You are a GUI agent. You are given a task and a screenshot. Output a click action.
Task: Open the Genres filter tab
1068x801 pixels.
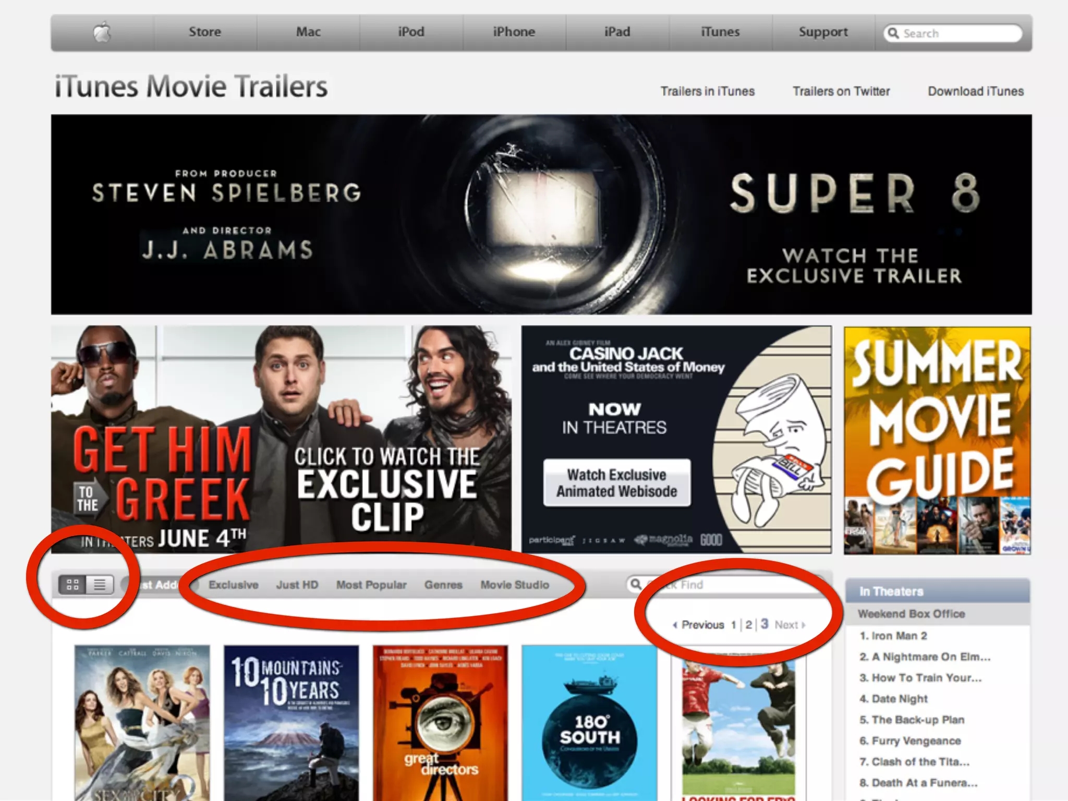443,585
